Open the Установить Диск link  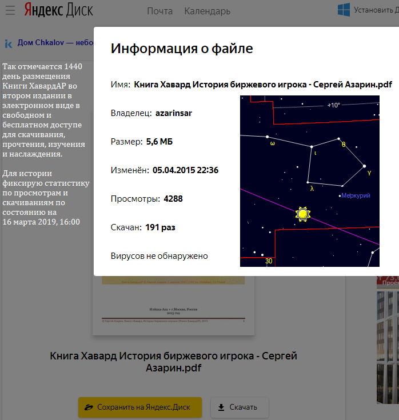[x=375, y=10]
